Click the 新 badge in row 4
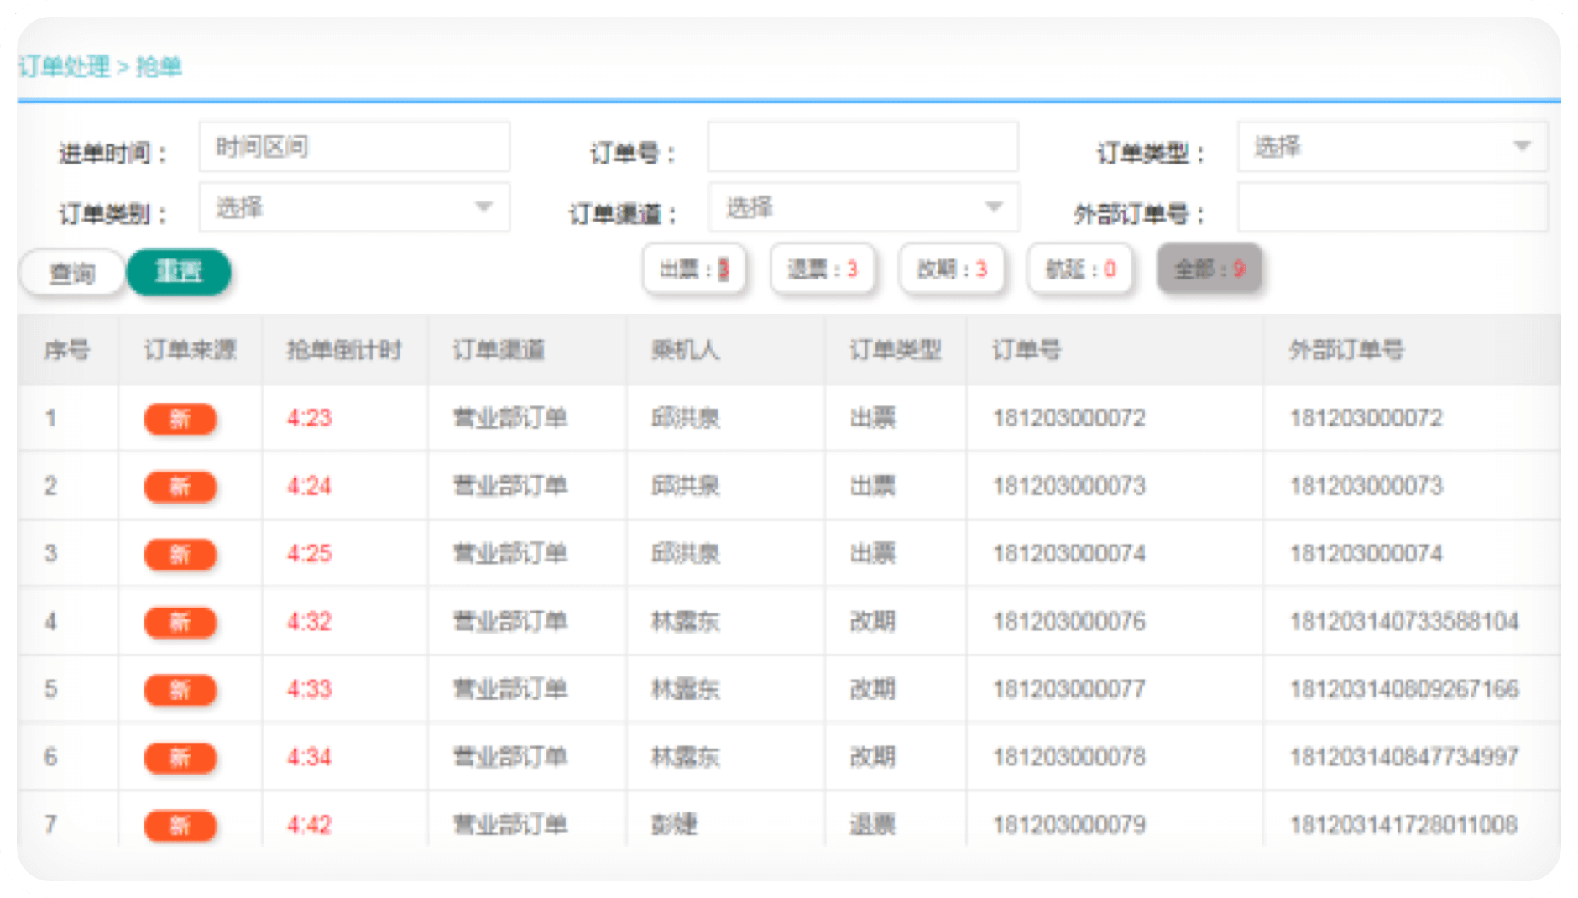Image resolution: width=1578 pixels, height=898 pixels. 180,622
